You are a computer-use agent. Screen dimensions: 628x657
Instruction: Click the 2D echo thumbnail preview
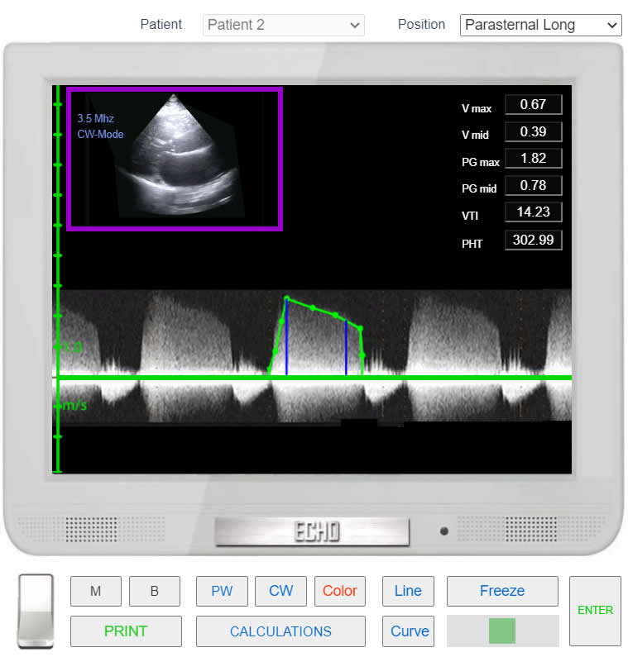tap(175, 159)
